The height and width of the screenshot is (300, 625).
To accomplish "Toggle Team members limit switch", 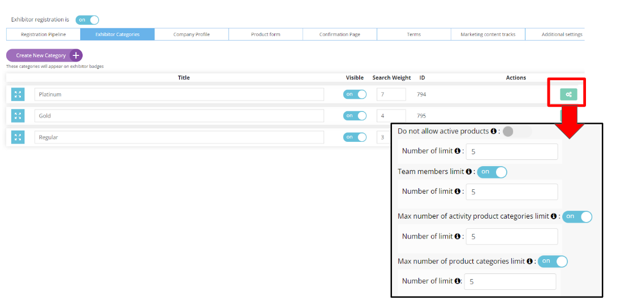I will tap(492, 172).
